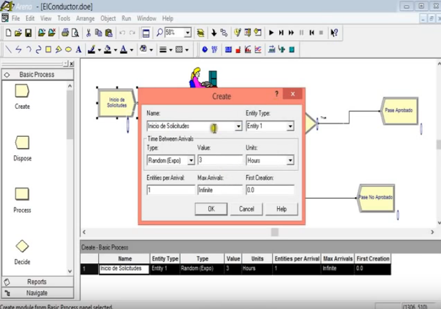Click the New document icon in the toolbar

8,33
